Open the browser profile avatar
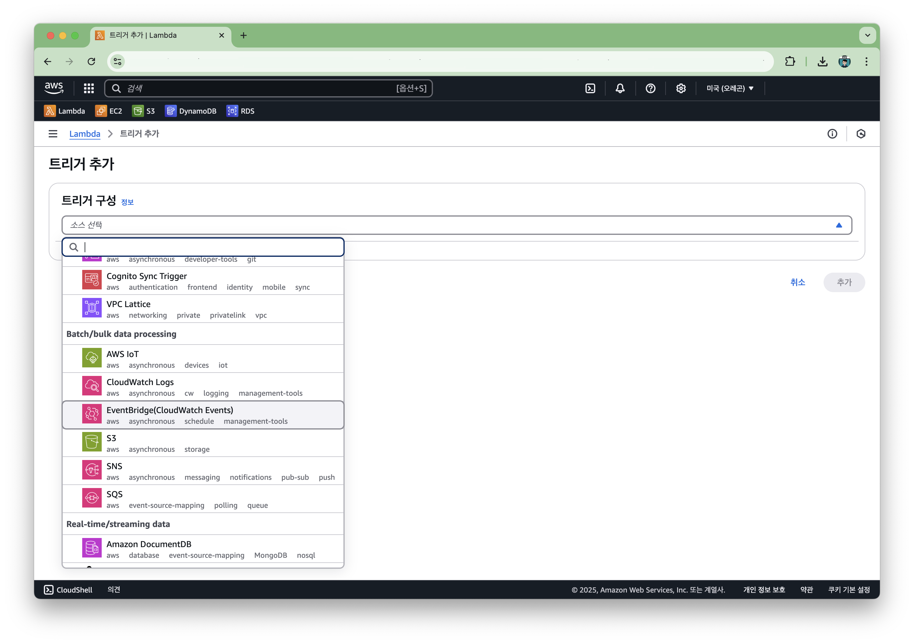This screenshot has width=914, height=644. tap(844, 61)
